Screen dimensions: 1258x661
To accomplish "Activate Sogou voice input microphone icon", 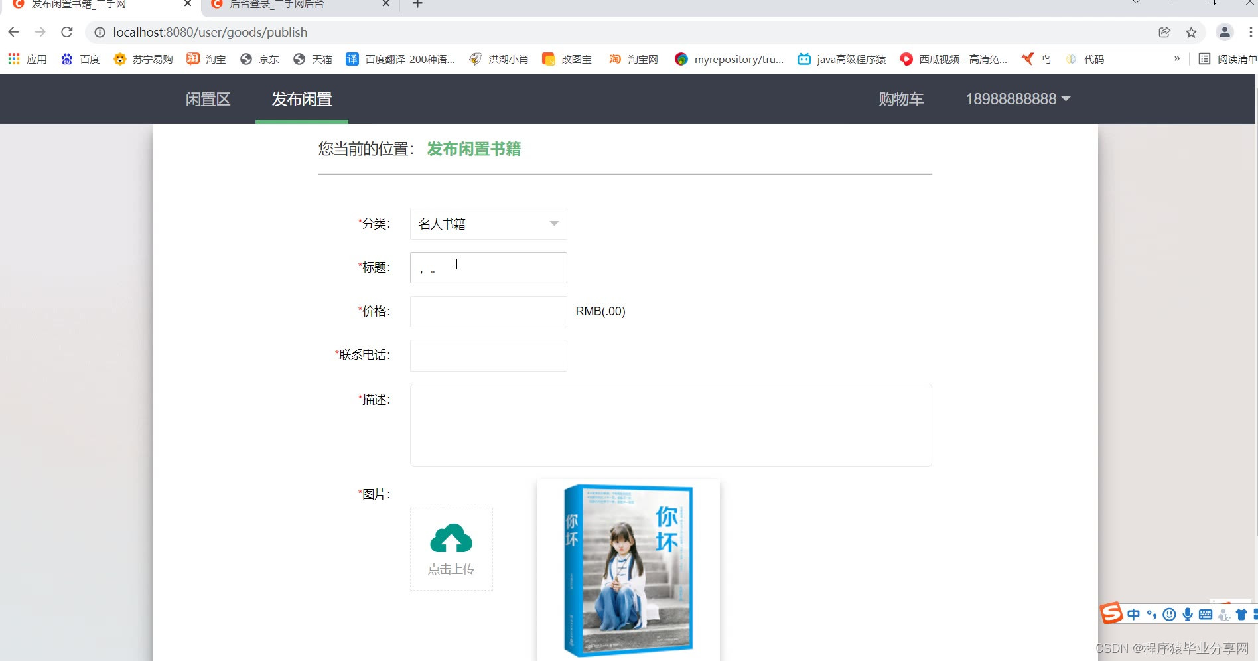I will pyautogui.click(x=1188, y=614).
